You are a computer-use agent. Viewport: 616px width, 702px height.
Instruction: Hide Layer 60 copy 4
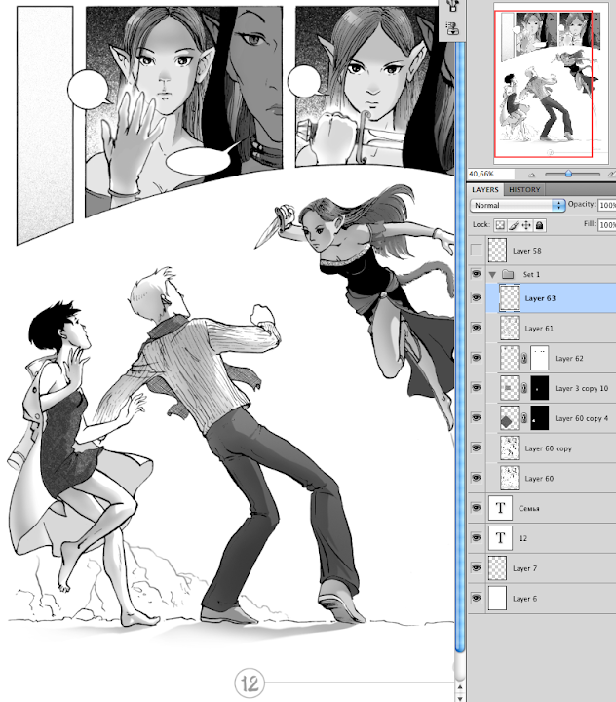[477, 417]
